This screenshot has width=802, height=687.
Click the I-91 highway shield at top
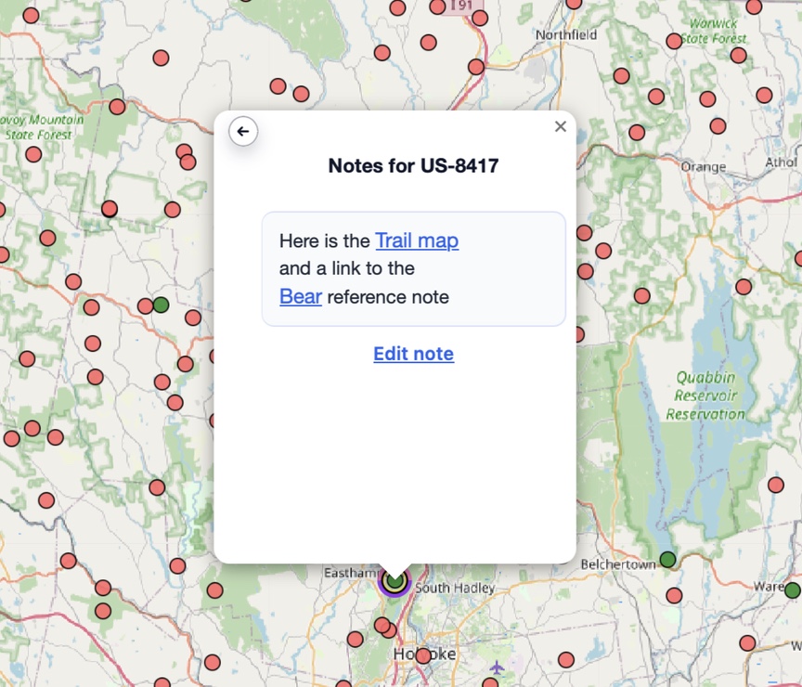(x=461, y=6)
